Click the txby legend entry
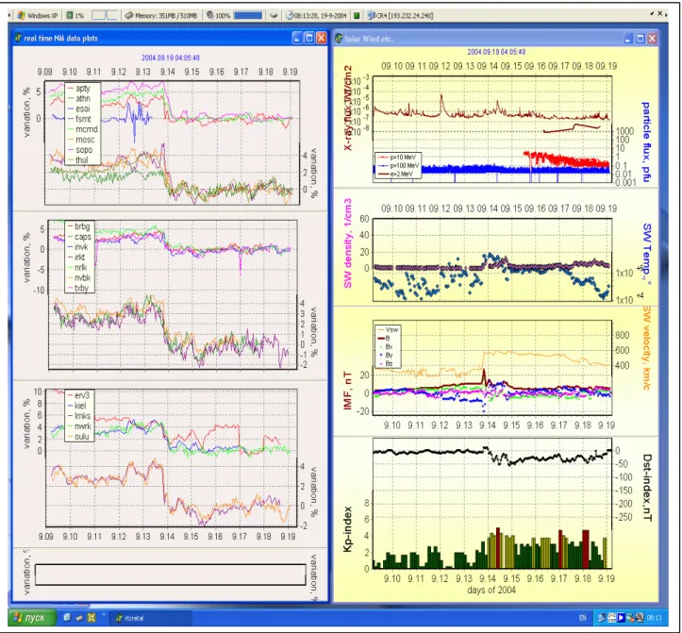 78,288
